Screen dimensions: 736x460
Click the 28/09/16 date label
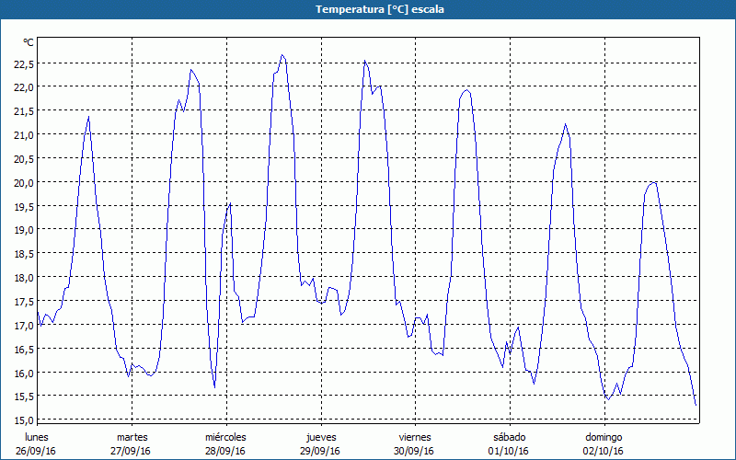pos(225,451)
